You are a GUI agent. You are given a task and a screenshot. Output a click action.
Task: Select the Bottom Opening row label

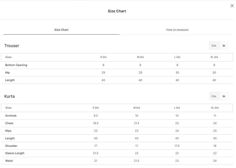(16, 65)
